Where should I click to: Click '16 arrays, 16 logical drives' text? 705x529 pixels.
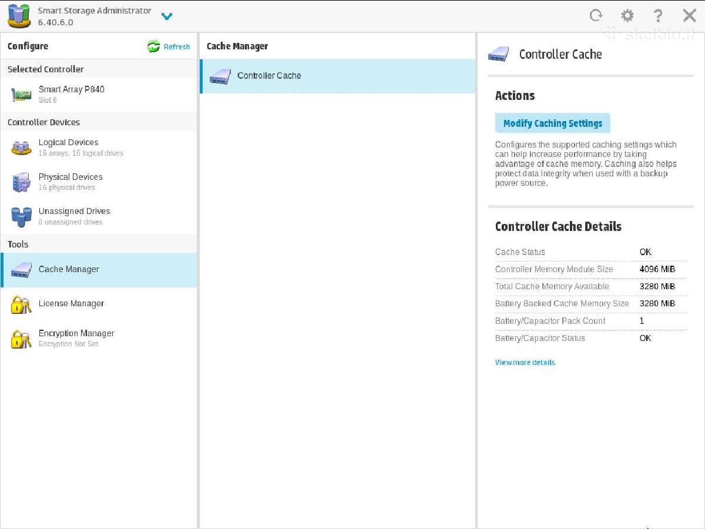pos(81,153)
